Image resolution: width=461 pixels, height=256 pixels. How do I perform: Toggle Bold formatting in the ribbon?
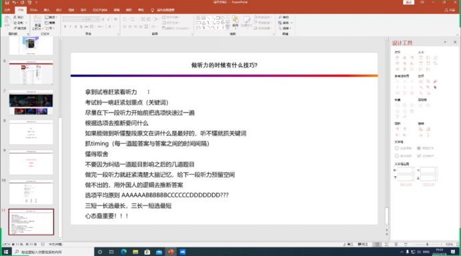coord(65,27)
